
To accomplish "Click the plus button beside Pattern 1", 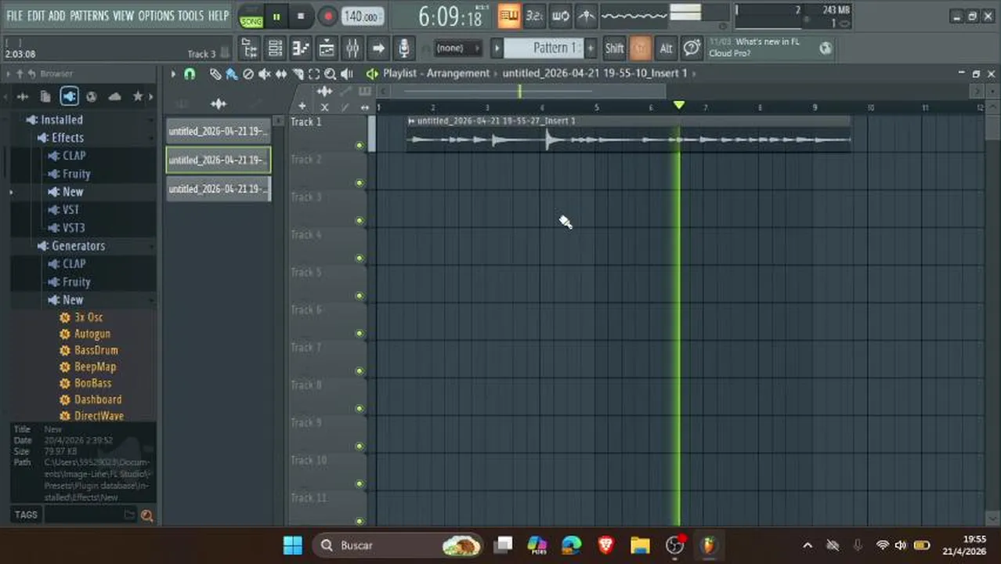I will pos(591,48).
